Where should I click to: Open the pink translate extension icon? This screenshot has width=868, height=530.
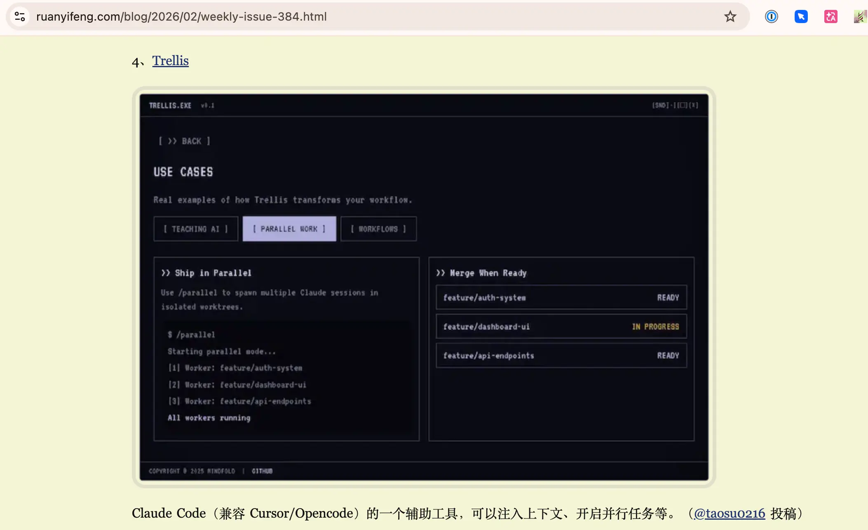pyautogui.click(x=830, y=16)
